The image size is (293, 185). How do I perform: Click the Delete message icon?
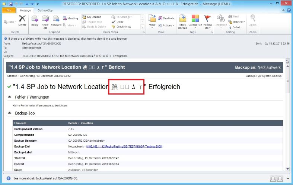22,21
